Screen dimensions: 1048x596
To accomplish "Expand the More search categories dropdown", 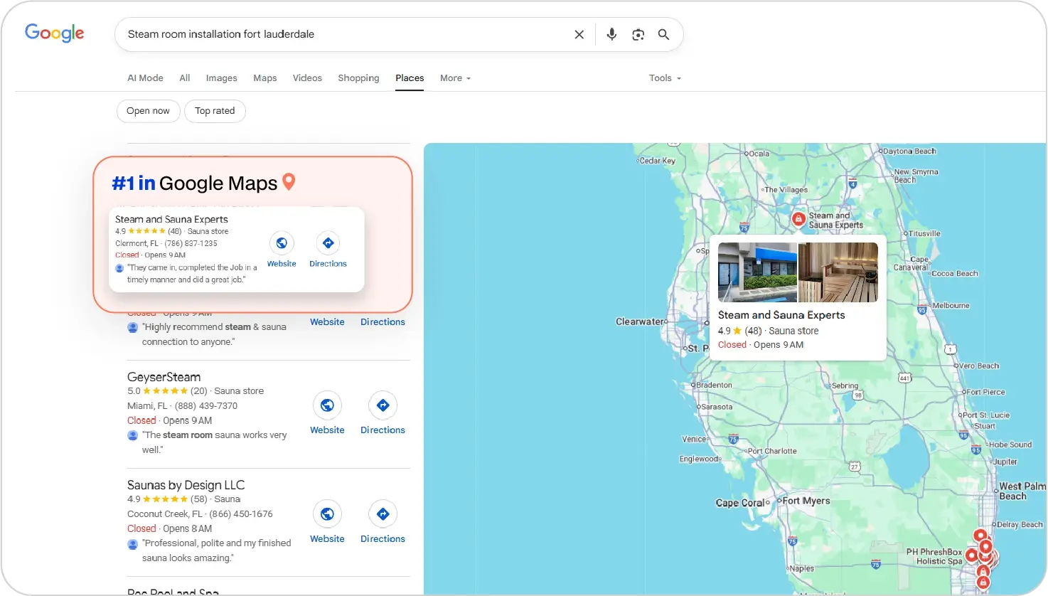I will tap(455, 78).
